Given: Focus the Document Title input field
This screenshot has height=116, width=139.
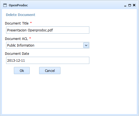Looking at the screenshot, I should pyautogui.click(x=48, y=30).
